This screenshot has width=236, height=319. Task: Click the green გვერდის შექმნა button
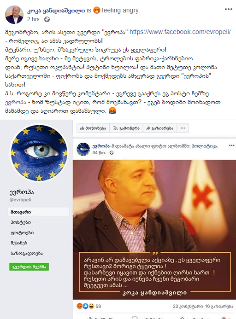(x=29, y=267)
